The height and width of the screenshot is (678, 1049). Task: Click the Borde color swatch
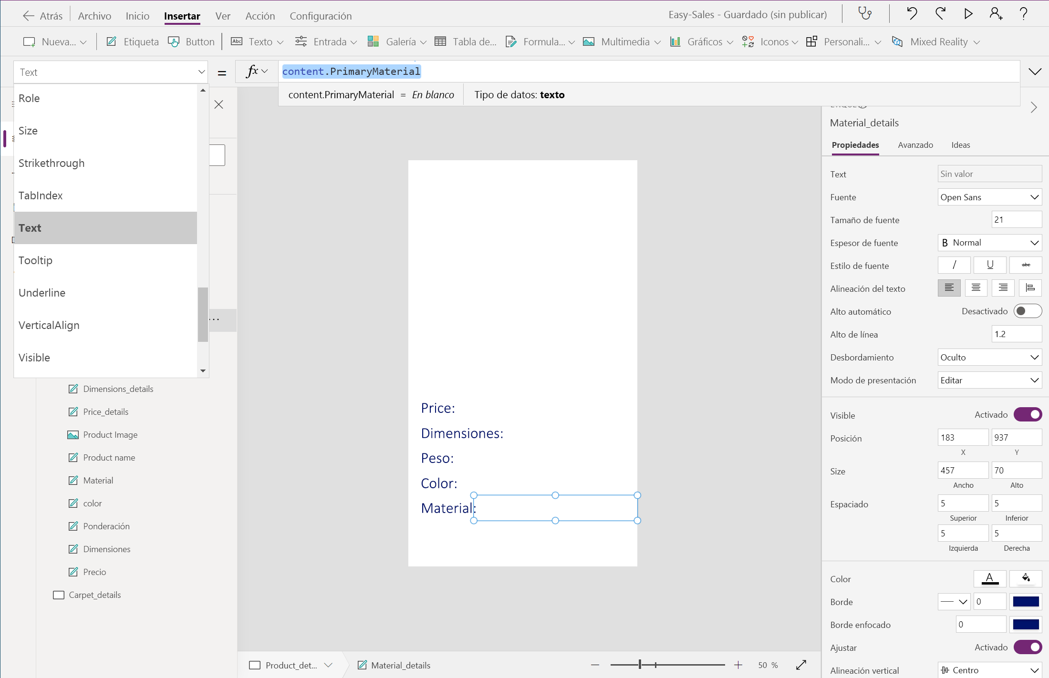[x=1026, y=602]
